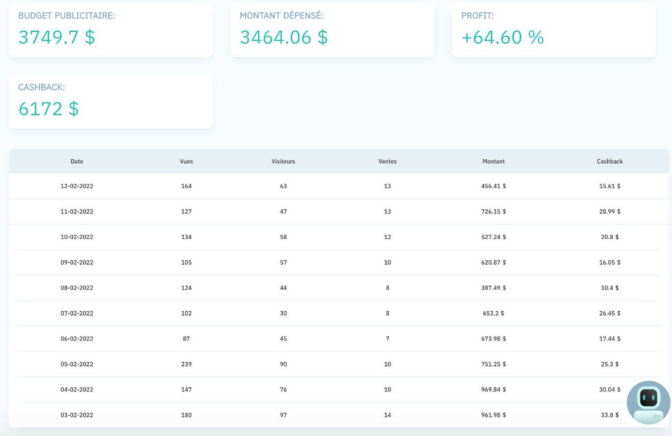
Task: Click the profit value +64.60 %
Action: [x=503, y=37]
